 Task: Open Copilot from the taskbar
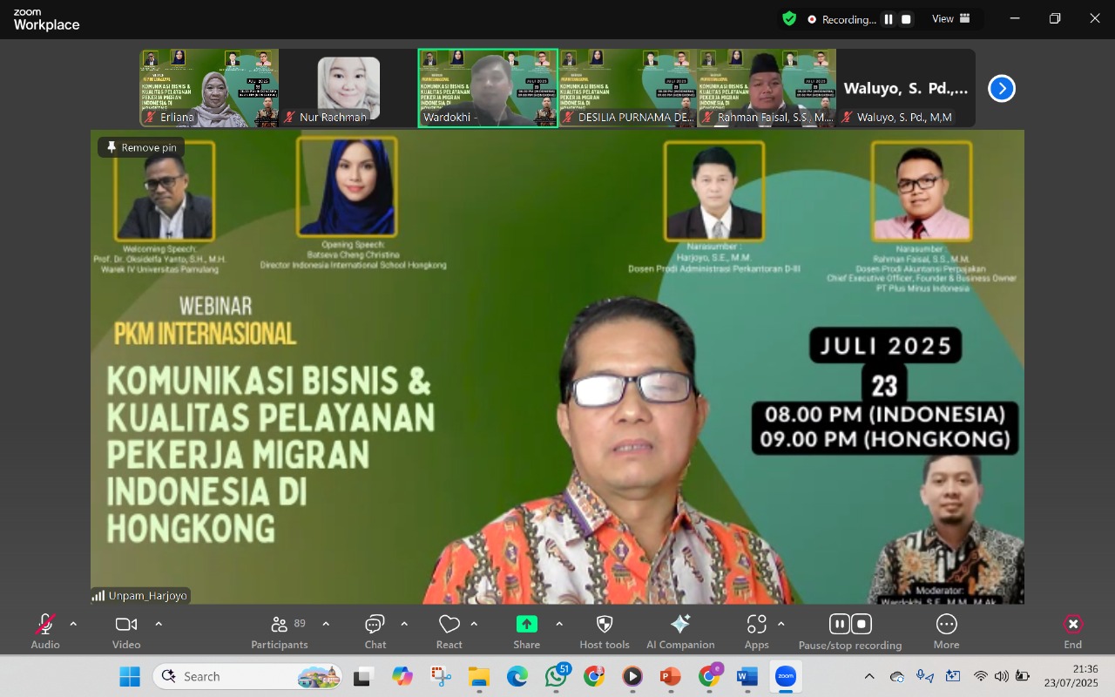point(402,676)
